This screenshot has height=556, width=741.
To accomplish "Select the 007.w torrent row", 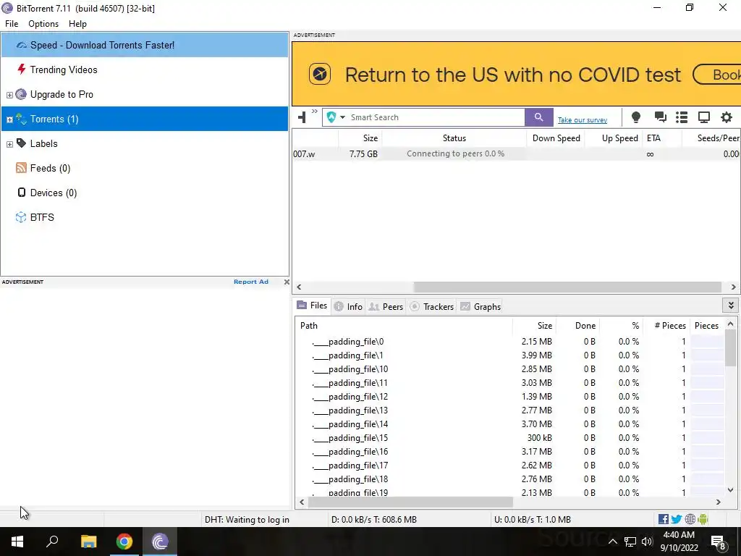I will [x=516, y=153].
